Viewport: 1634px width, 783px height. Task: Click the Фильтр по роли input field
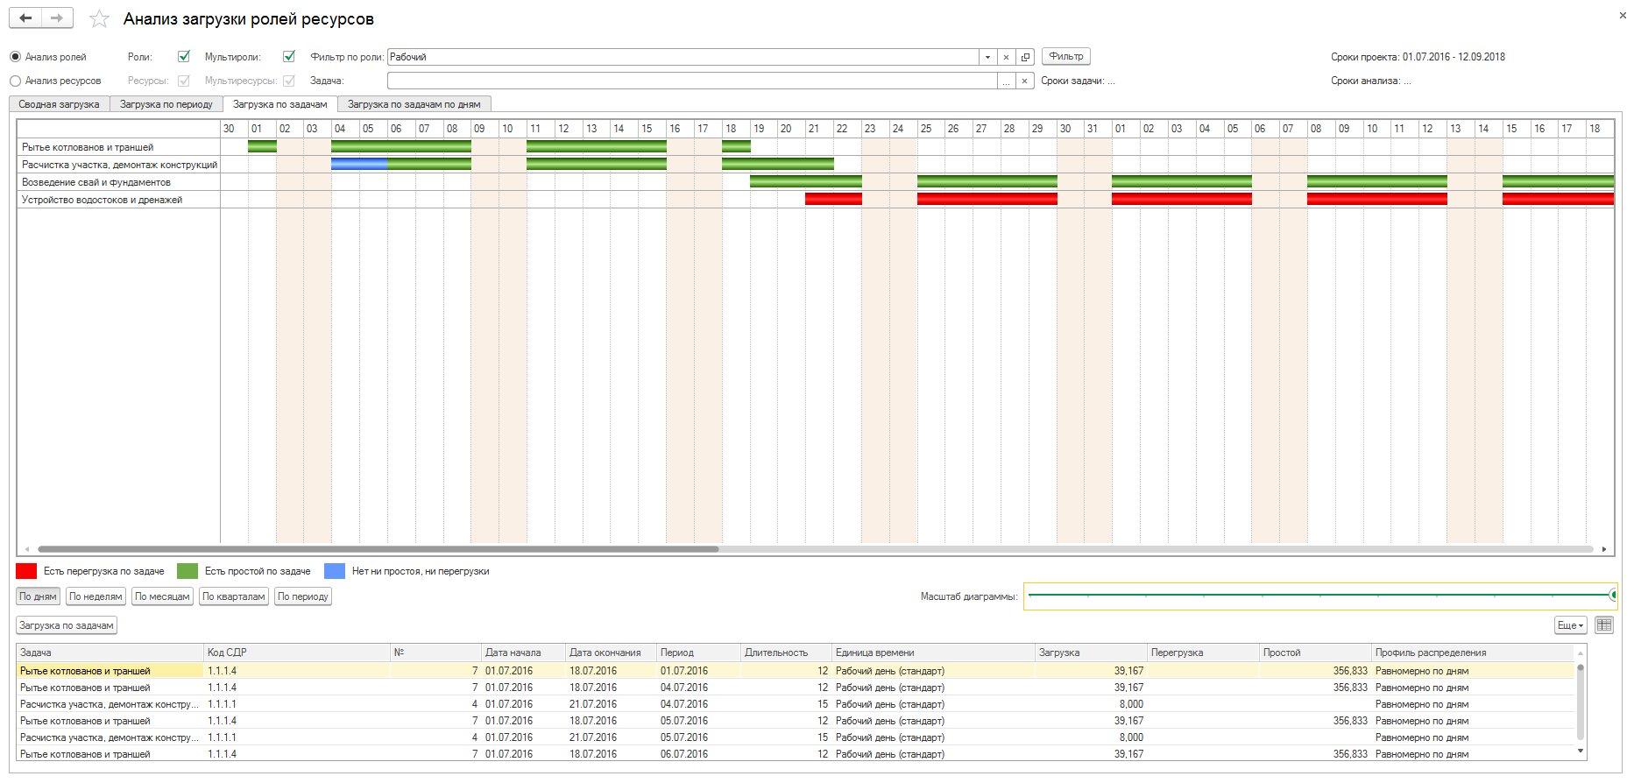click(683, 57)
